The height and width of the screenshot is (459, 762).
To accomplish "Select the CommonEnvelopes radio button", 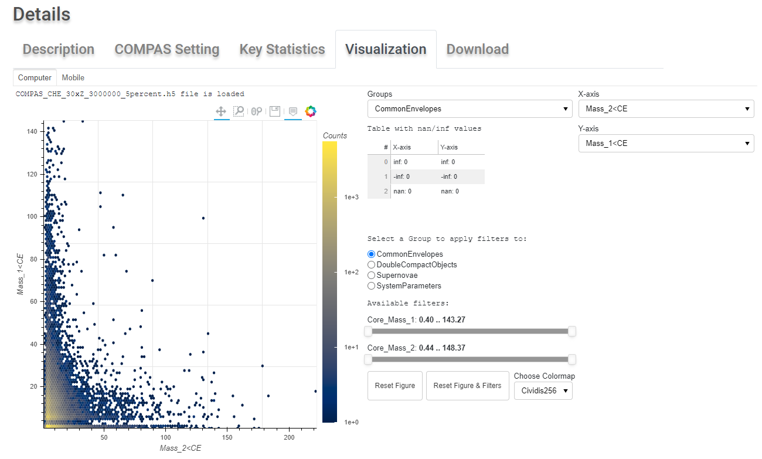I will 371,254.
